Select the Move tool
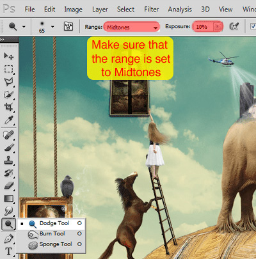Screen dimensions: 256x259 pyautogui.click(x=9, y=56)
